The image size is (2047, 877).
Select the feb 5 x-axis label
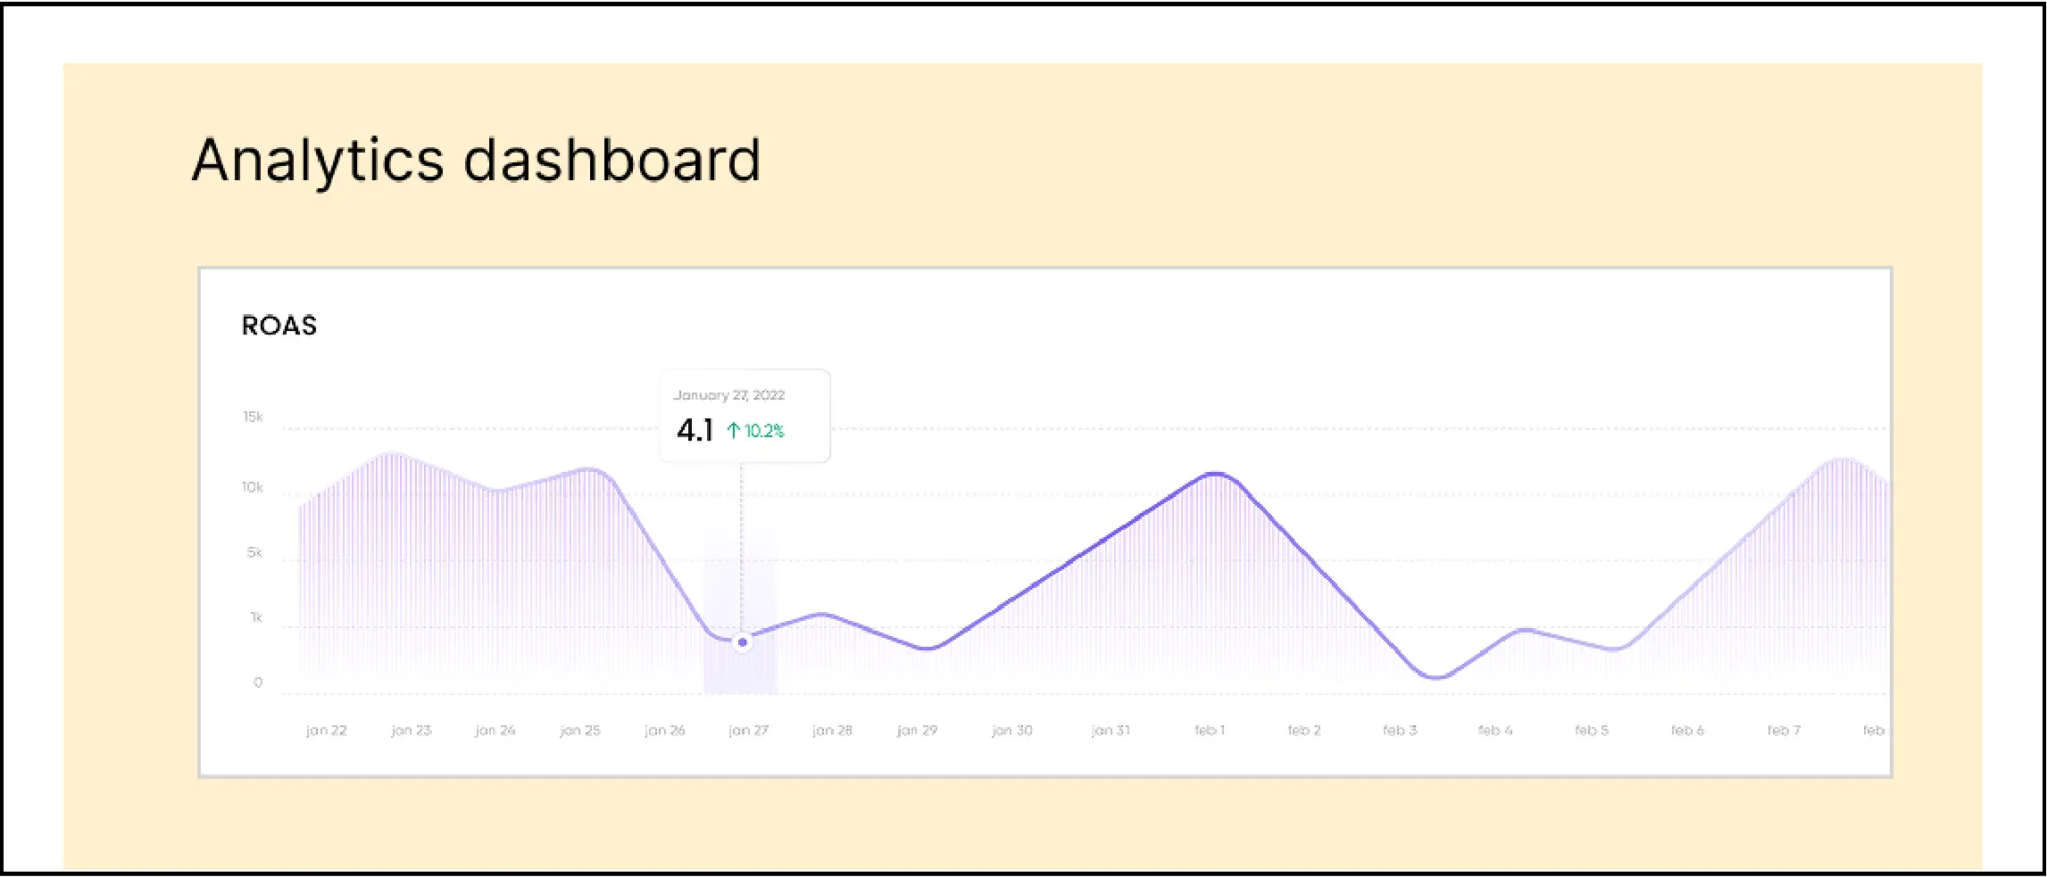coord(1591,730)
